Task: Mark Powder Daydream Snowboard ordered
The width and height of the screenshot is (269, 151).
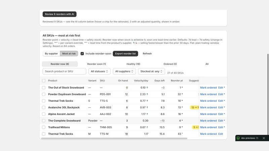Action: point(208,94)
